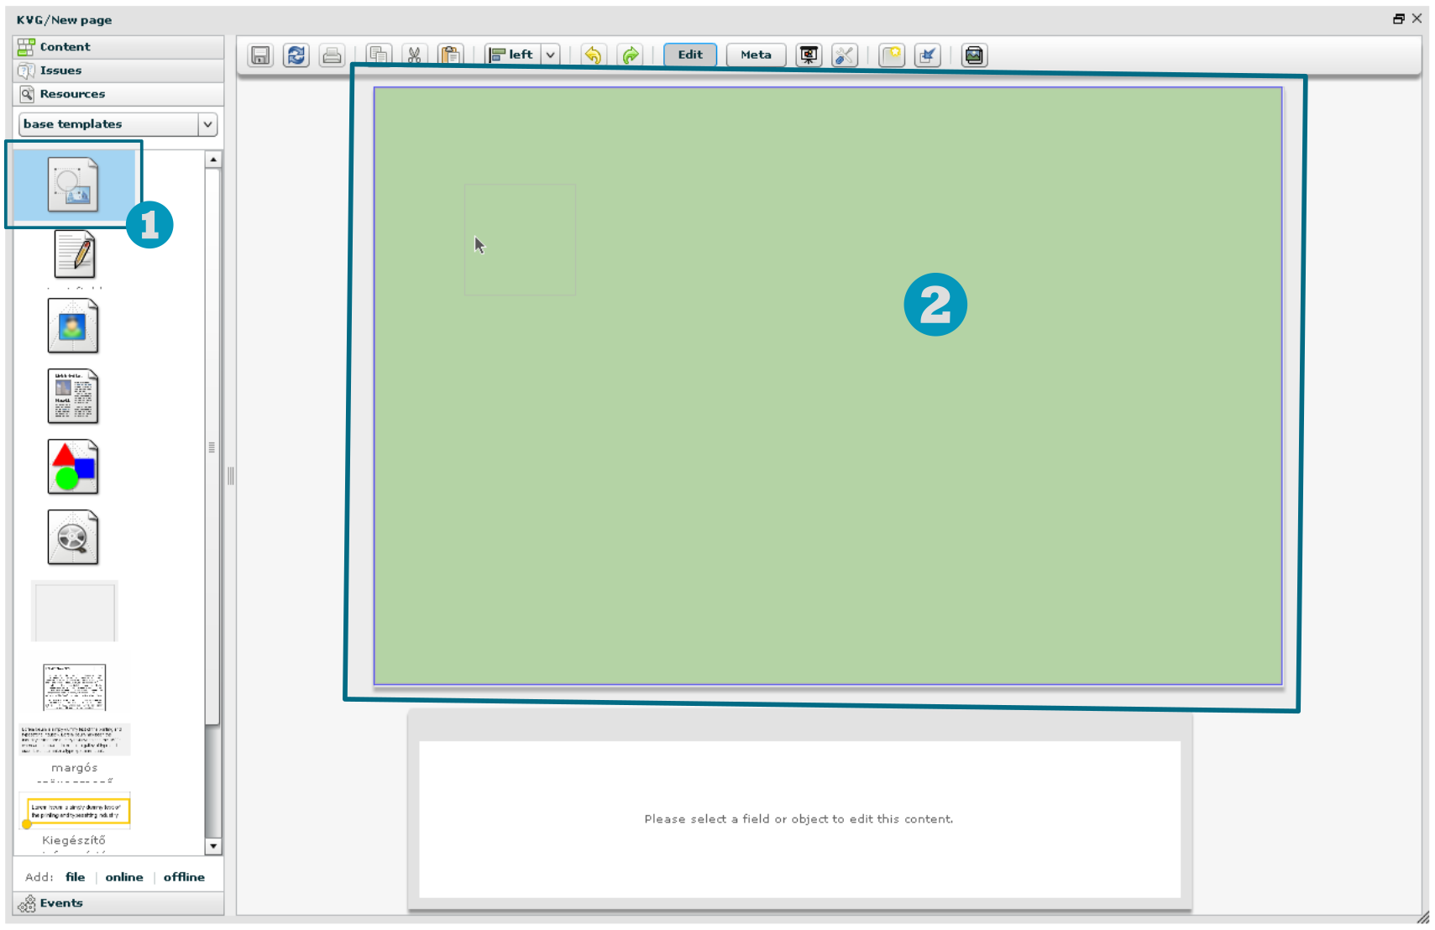The height and width of the screenshot is (930, 1435).
Task: Click the Print icon in the toolbar
Action: 332,55
